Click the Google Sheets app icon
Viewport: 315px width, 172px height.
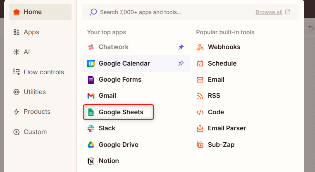[91, 112]
